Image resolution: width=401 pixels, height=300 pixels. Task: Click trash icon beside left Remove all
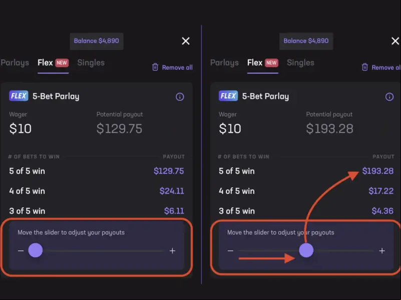click(x=155, y=67)
